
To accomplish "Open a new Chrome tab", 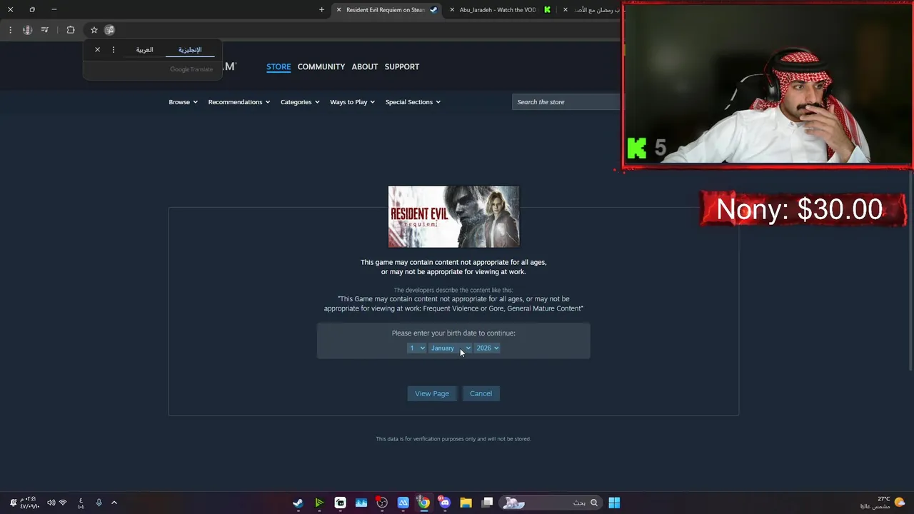I will pos(321,10).
